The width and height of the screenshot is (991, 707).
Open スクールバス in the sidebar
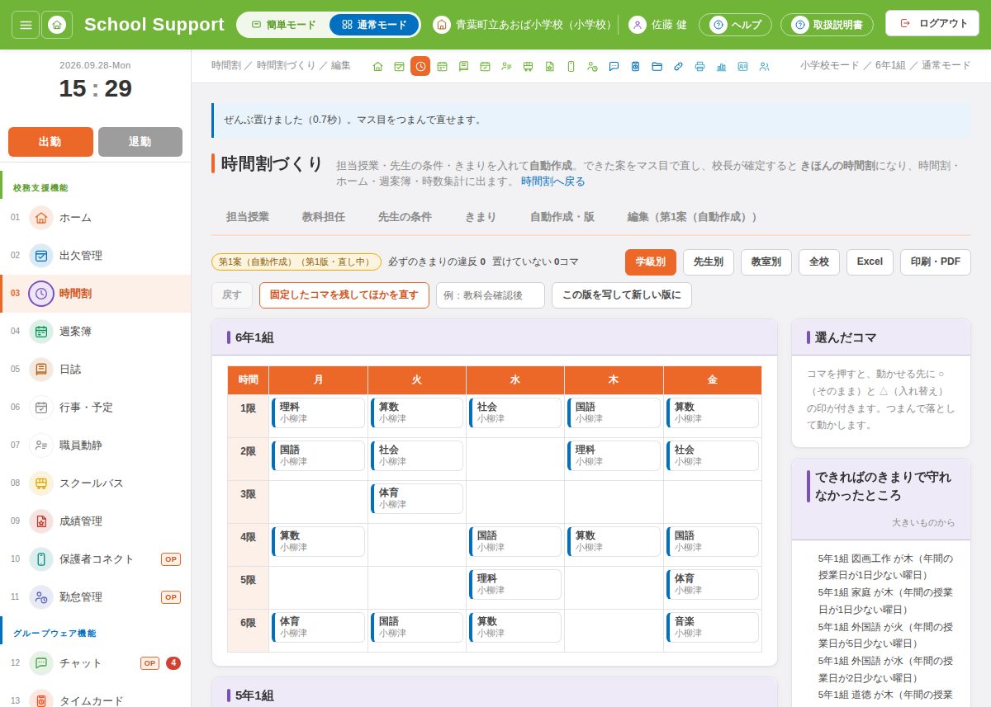[96, 483]
